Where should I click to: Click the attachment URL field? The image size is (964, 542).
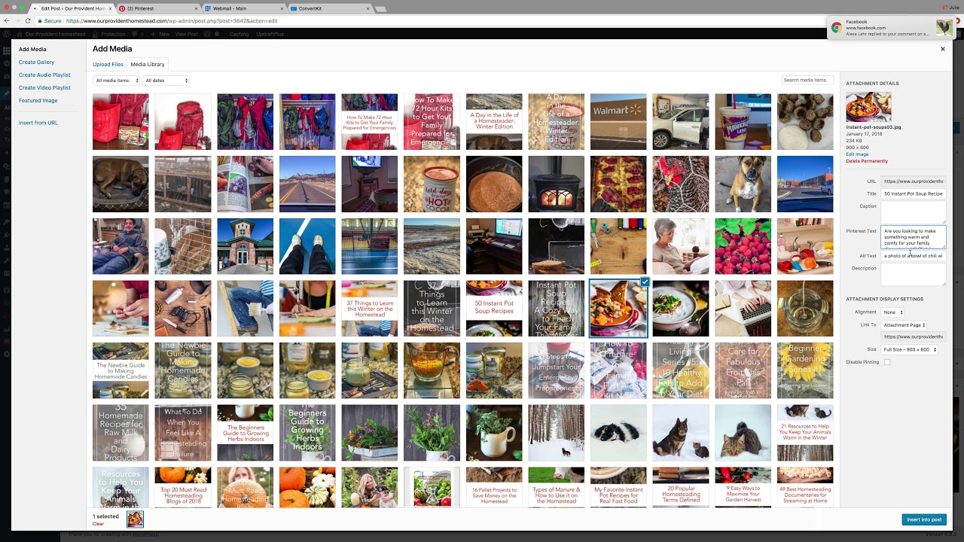914,181
